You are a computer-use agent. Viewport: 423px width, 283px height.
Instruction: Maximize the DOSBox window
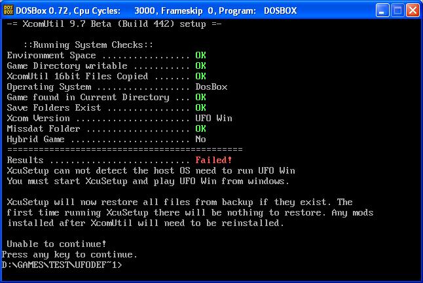[x=397, y=10]
